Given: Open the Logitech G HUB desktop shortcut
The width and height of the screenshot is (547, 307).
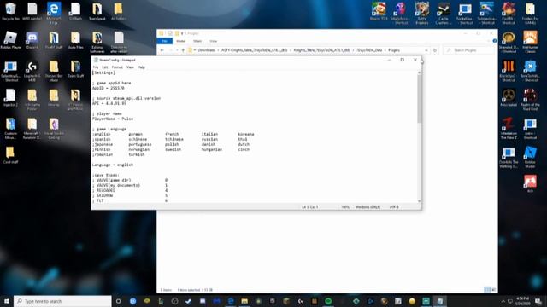Looking at the screenshot, I should (32, 72).
